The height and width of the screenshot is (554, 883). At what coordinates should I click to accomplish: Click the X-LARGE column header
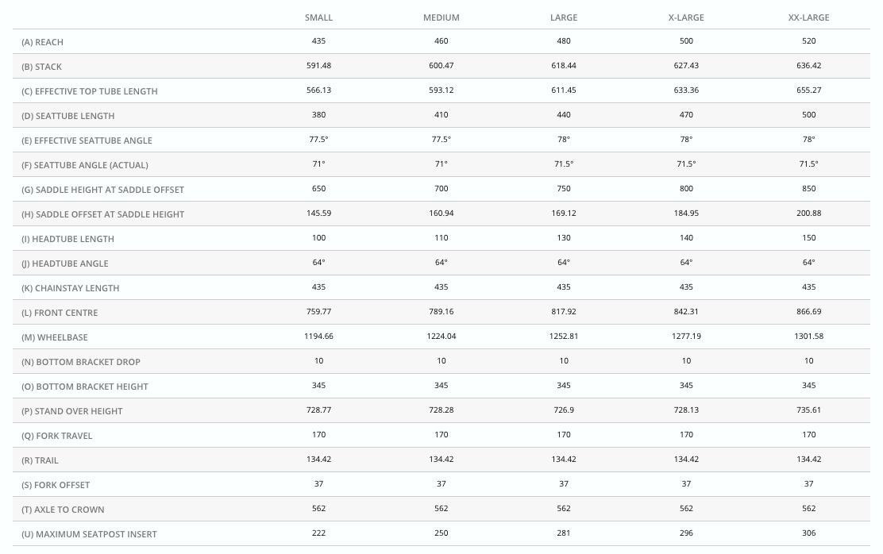click(686, 17)
